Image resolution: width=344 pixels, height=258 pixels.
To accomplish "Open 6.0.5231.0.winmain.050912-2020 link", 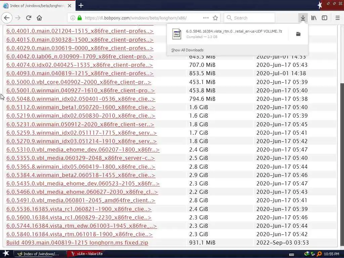I will tap(80, 124).
